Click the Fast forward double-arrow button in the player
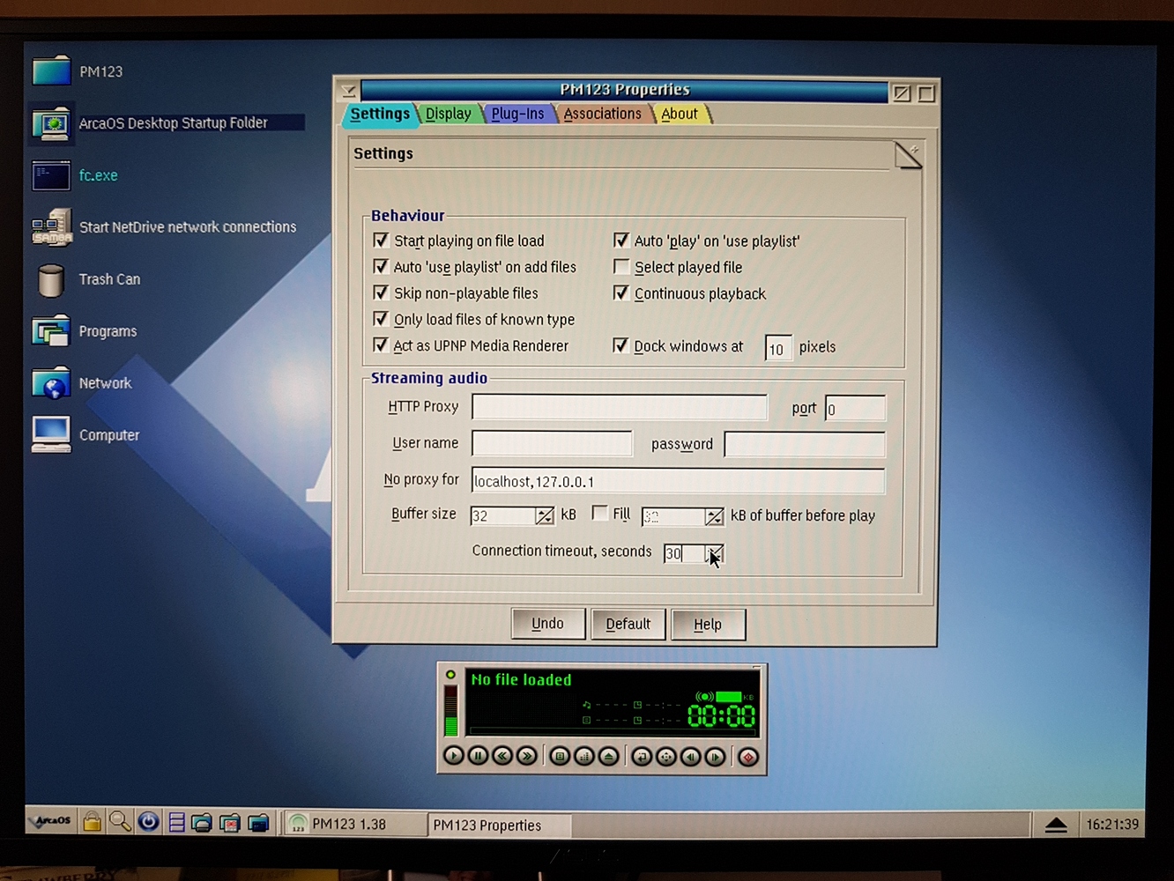The height and width of the screenshot is (881, 1174). [527, 756]
